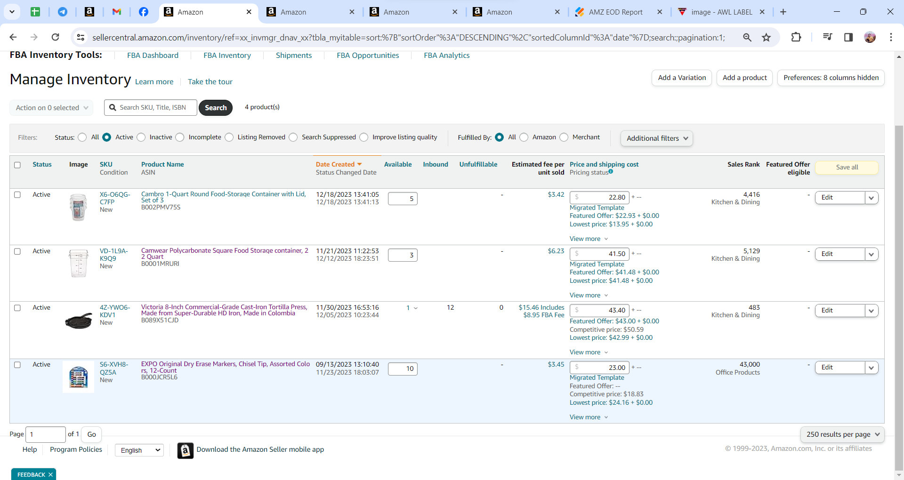Viewport: 904px width, 480px height.
Task: Toggle the browser side panel
Action: click(x=848, y=37)
